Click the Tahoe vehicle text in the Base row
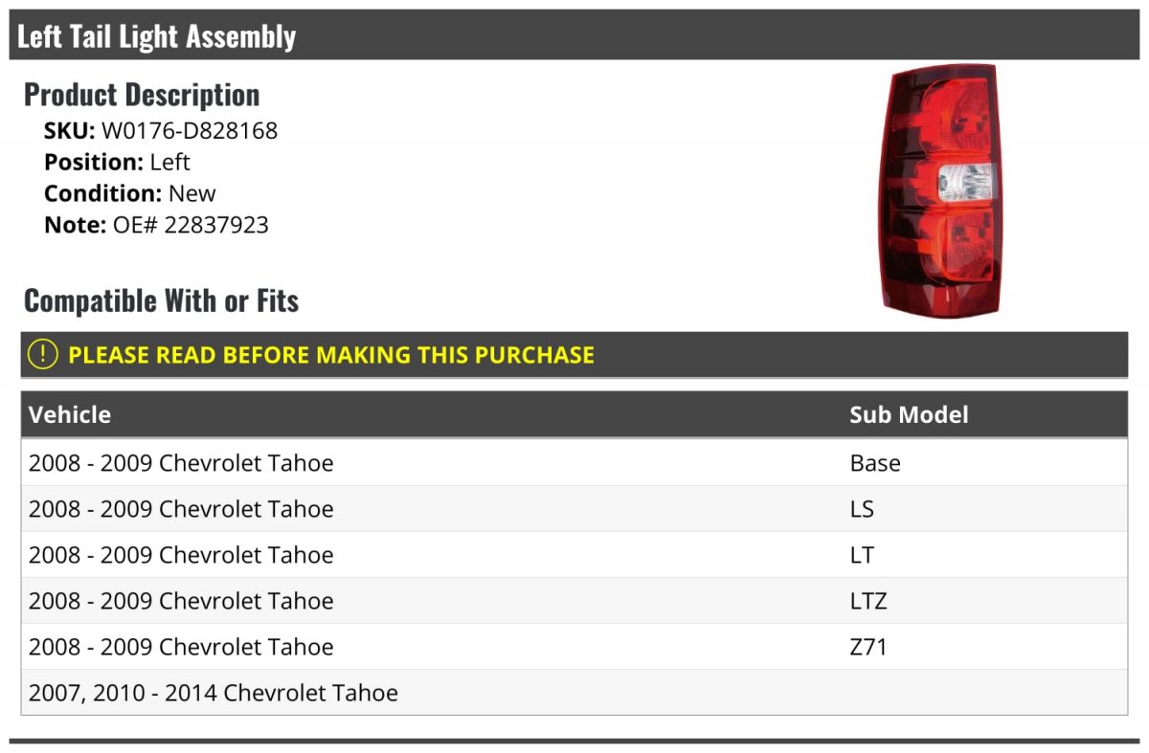1149x753 pixels. point(301,463)
